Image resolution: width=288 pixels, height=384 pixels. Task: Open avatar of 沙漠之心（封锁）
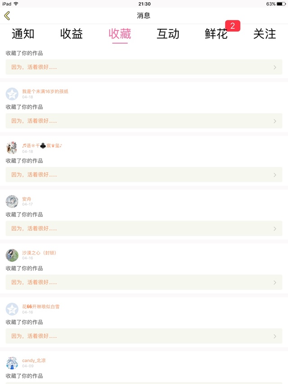coord(12,255)
